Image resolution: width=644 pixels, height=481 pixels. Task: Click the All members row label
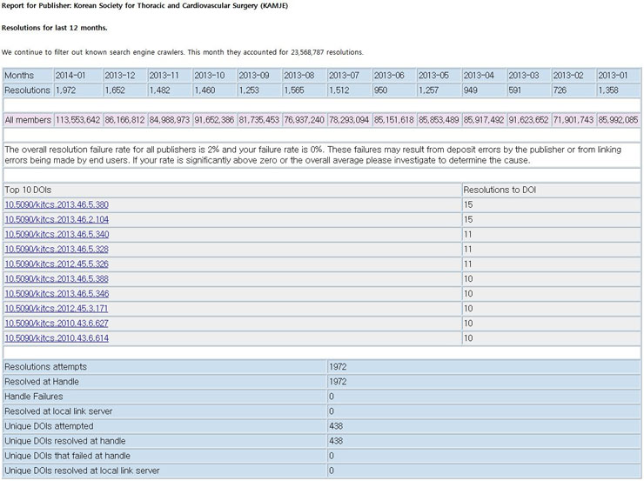28,120
